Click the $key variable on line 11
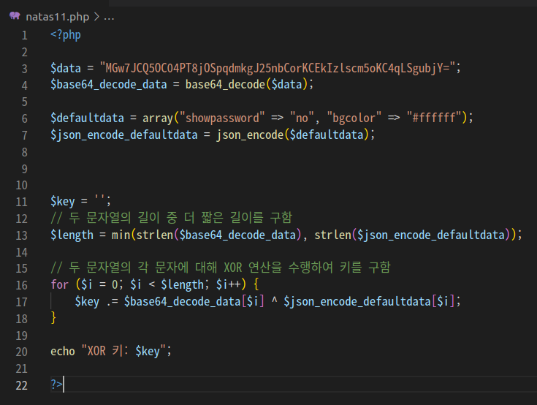The height and width of the screenshot is (405, 537). pos(63,201)
